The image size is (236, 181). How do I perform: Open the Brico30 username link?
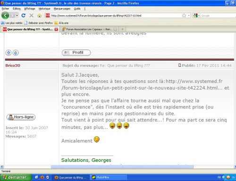13,66
